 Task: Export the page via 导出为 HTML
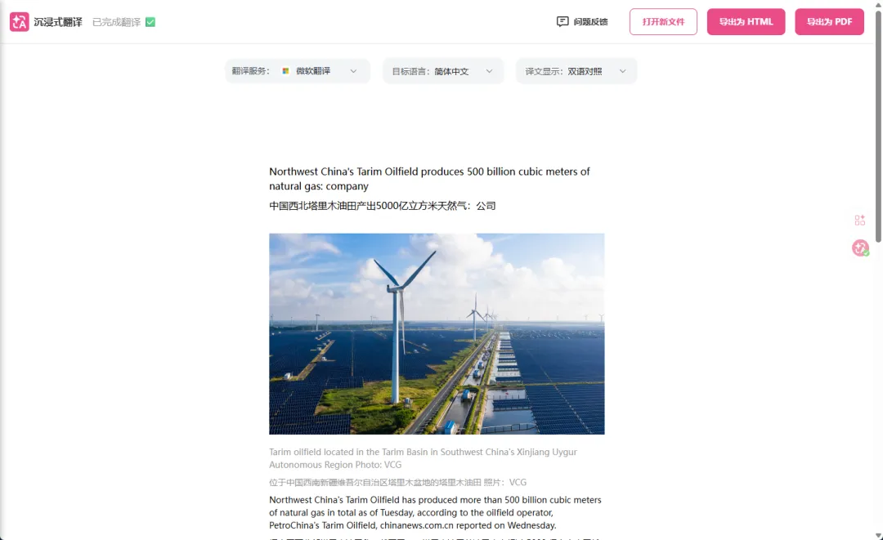pyautogui.click(x=746, y=21)
